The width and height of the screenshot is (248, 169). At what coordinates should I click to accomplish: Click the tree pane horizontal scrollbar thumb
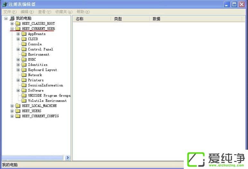click(32, 158)
